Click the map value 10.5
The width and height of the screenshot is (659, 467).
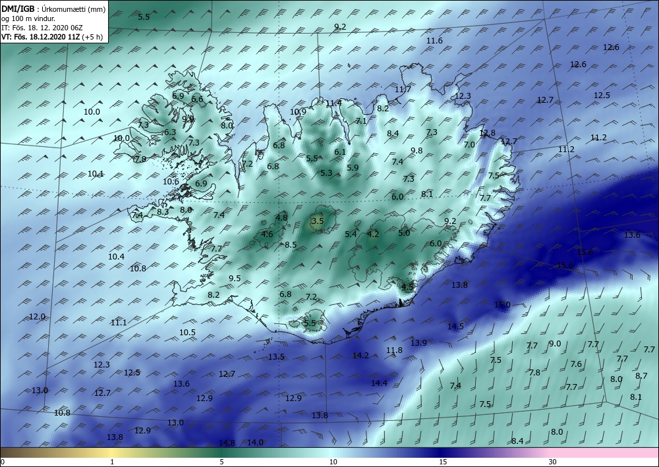point(187,332)
